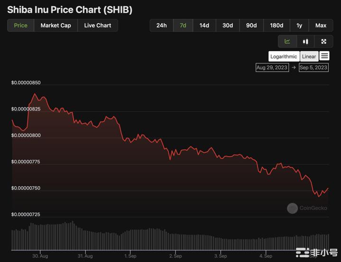This screenshot has width=341, height=262.
Task: Show the 24h price range
Action: coord(161,26)
